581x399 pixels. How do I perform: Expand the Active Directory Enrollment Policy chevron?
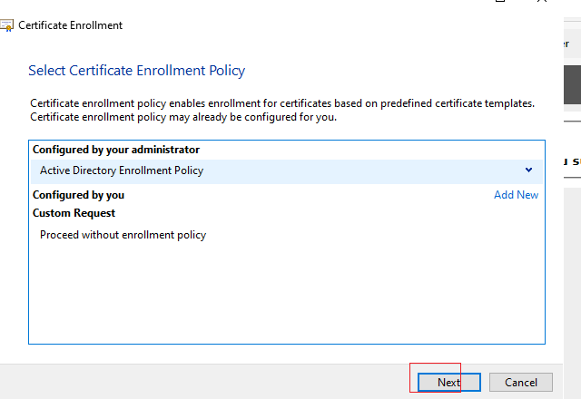tap(528, 170)
